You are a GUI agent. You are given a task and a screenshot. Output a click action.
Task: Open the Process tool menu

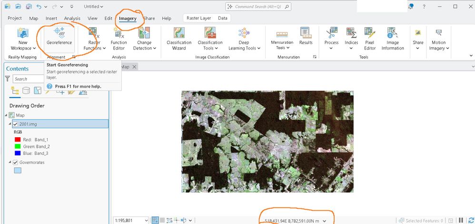[331, 39]
